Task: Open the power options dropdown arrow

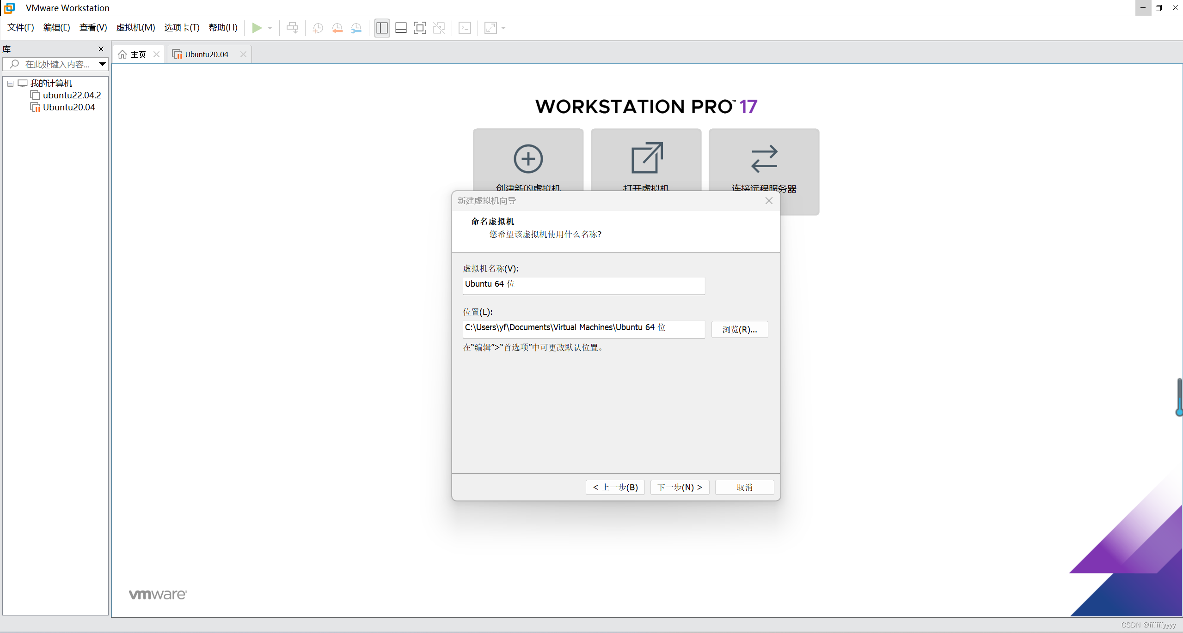Action: (270, 28)
